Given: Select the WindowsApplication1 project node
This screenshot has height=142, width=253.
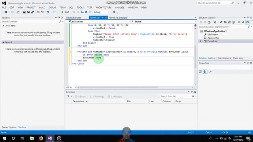Looking at the screenshot, I should [215, 31].
